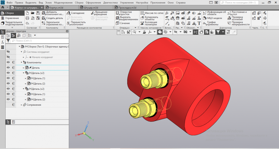Screen dimensions: 279x149
Task: Click the Массив по сетке pattern tool
Action: click(151, 13)
